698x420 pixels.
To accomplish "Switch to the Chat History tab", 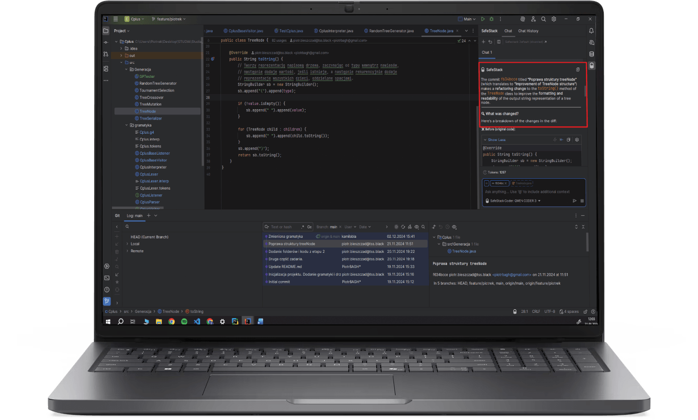I will point(528,31).
